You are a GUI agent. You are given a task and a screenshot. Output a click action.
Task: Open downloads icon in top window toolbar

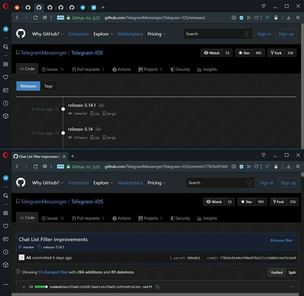289,18
